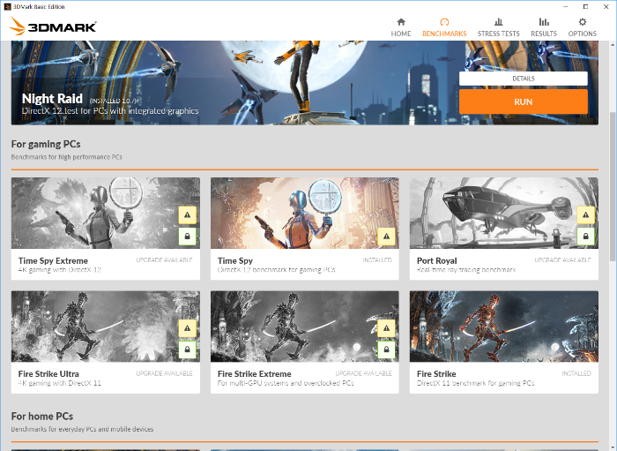The width and height of the screenshot is (617, 451).
Task: Click the vertical scrollbar thumb
Action: 613,185
